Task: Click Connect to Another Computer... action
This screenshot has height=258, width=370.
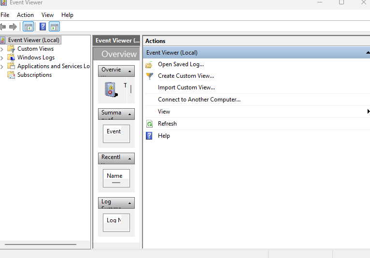Action: (199, 100)
